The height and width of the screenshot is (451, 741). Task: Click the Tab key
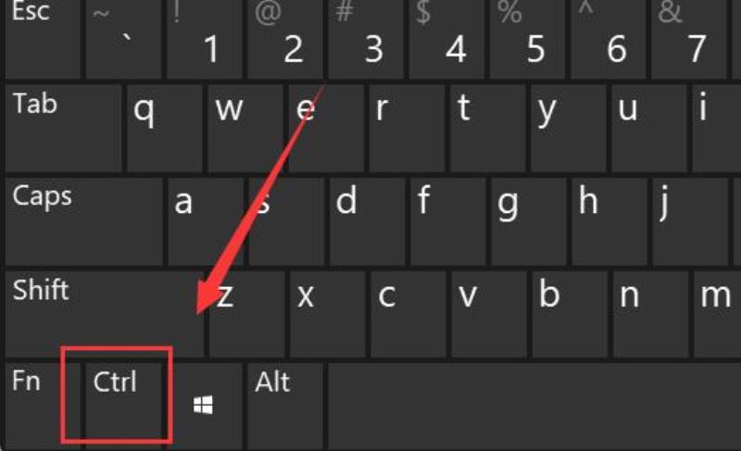click(x=63, y=129)
